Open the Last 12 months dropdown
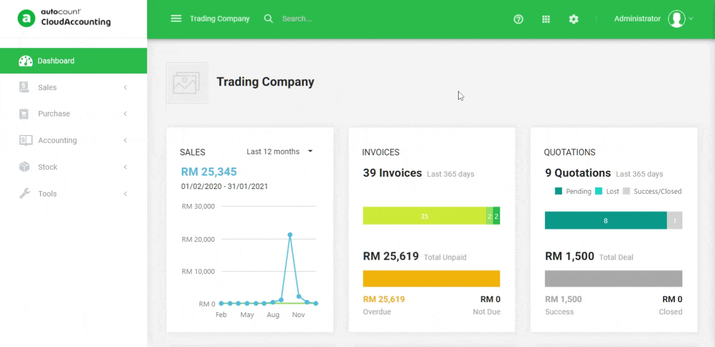The height and width of the screenshot is (347, 715). [x=279, y=152]
